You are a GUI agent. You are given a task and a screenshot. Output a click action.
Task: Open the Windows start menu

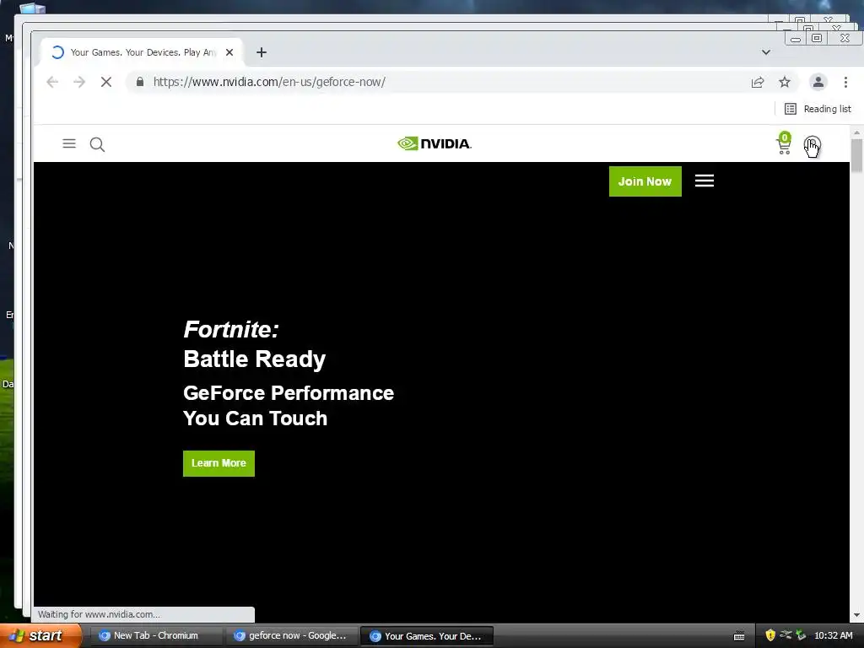40,636
